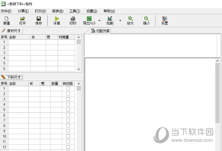Click up arrow of 下料尺寸 table scrollbar
The height and width of the screenshot is (151, 222).
tap(79, 84)
